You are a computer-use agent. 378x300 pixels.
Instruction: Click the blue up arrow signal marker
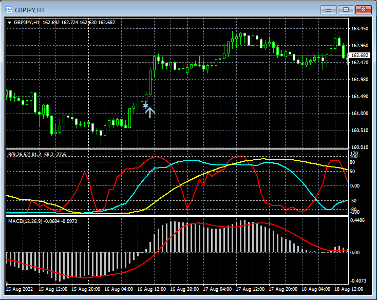pos(149,113)
